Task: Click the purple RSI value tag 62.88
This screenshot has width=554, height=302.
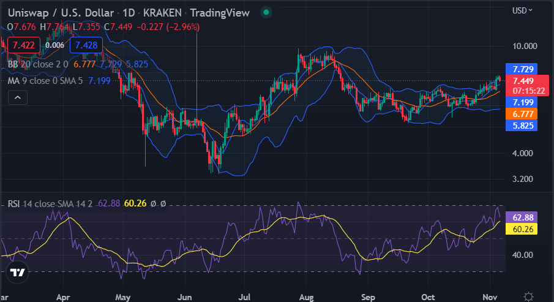Action: click(522, 217)
